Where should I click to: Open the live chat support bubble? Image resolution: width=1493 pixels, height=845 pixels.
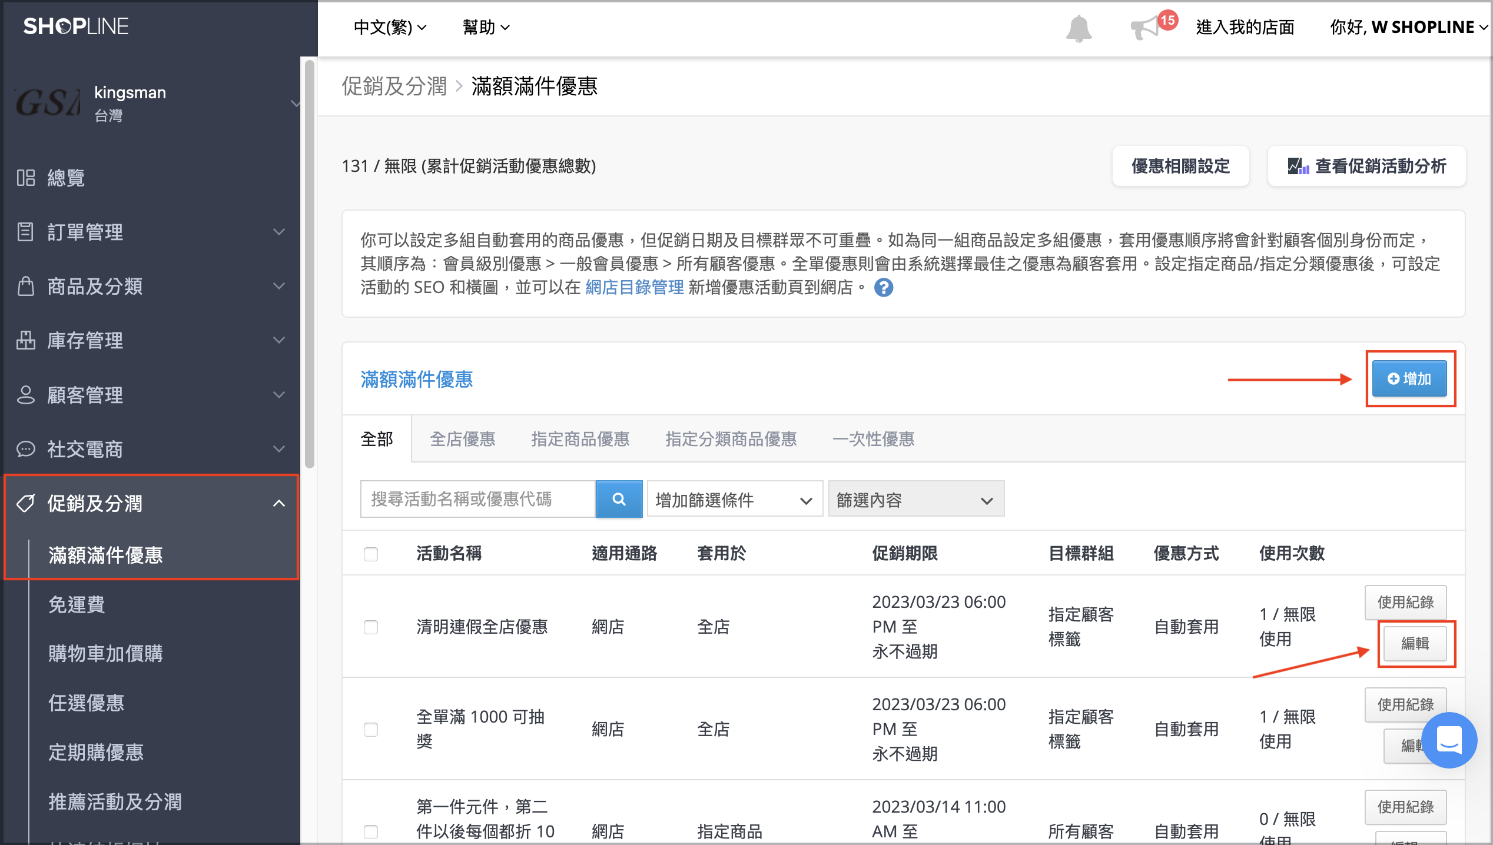tap(1449, 740)
